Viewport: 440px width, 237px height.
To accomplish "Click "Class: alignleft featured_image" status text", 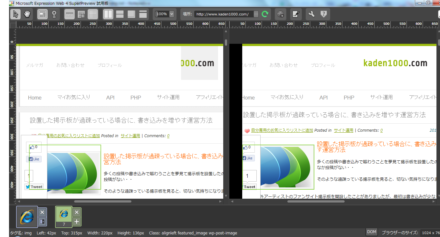I will point(193,233).
